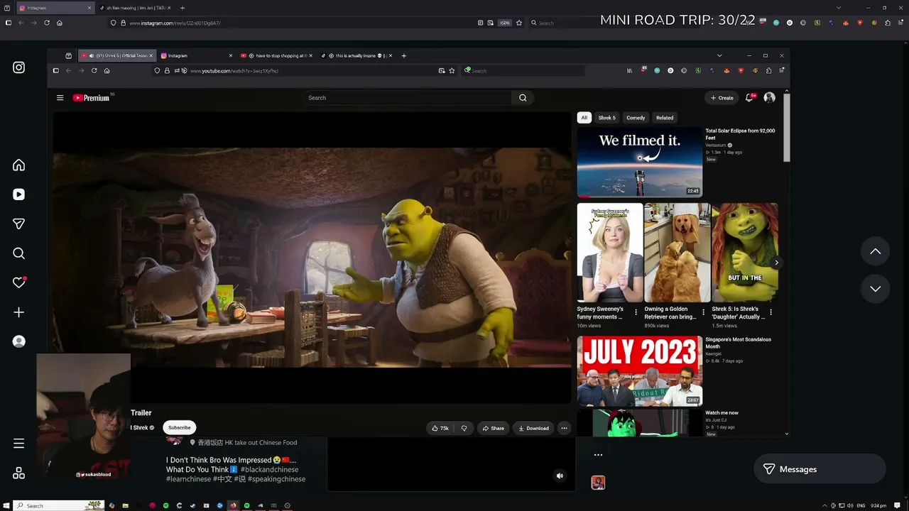Switch to the ah lian maxxing TikTok tab
Image resolution: width=909 pixels, height=511 pixels.
pyautogui.click(x=134, y=8)
